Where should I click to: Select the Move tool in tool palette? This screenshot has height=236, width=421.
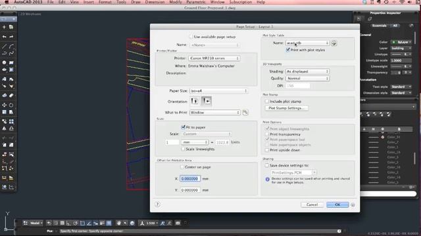(5, 105)
